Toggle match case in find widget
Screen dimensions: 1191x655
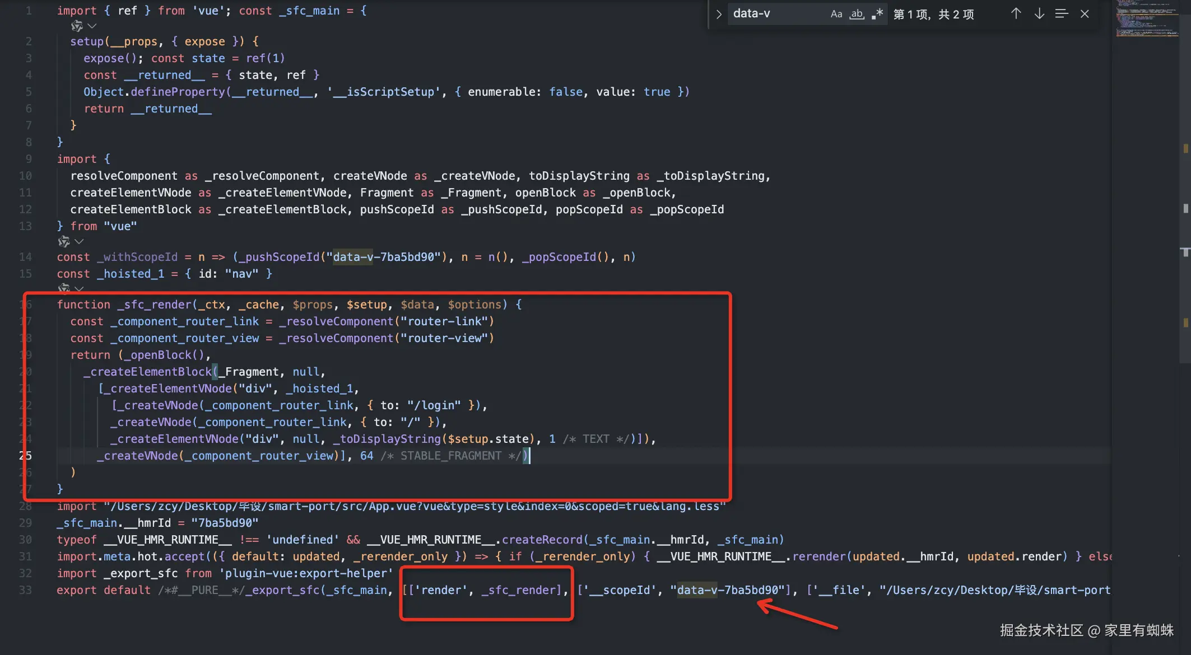tap(836, 14)
